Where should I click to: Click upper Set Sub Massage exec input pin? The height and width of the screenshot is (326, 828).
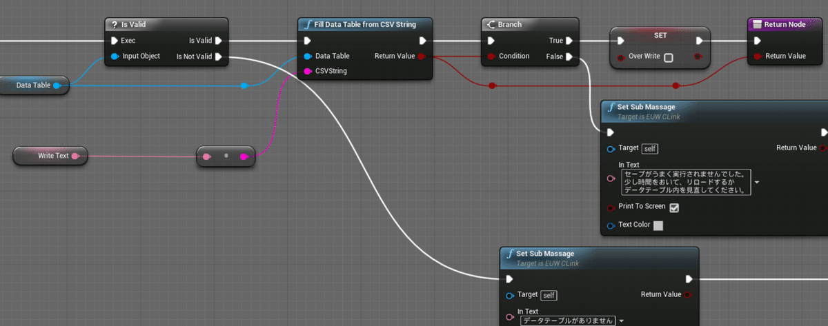611,132
